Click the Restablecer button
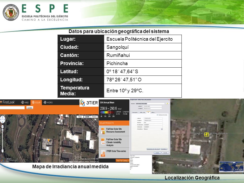The width and height of the screenshot is (244, 183). 164,149
